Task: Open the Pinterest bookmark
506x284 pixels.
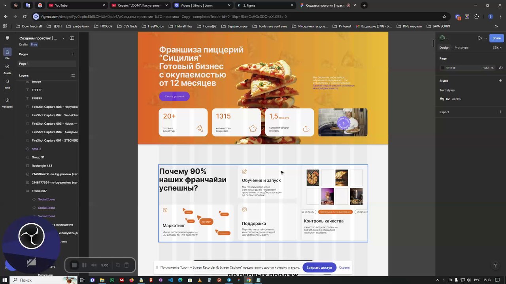Action: (x=342, y=26)
